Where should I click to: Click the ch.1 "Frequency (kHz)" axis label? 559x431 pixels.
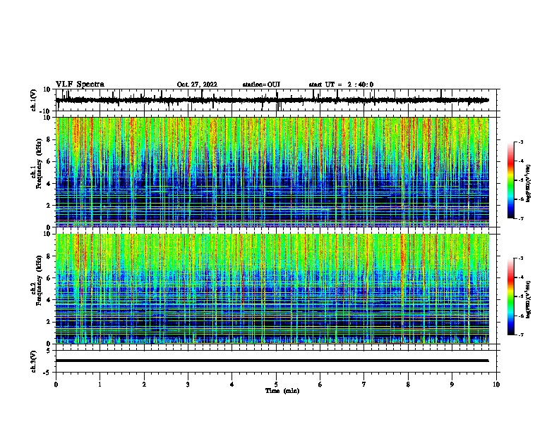(39, 163)
